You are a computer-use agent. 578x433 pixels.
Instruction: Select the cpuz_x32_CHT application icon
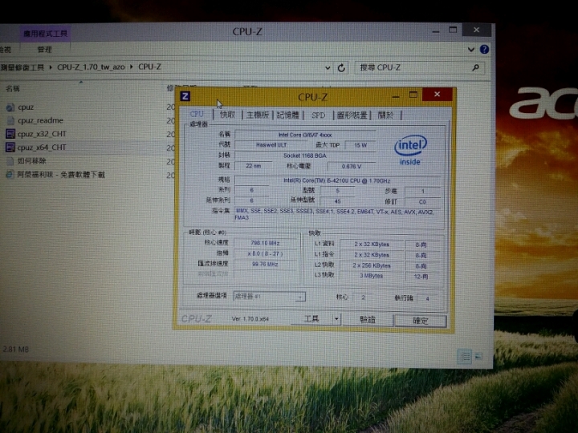[10, 134]
